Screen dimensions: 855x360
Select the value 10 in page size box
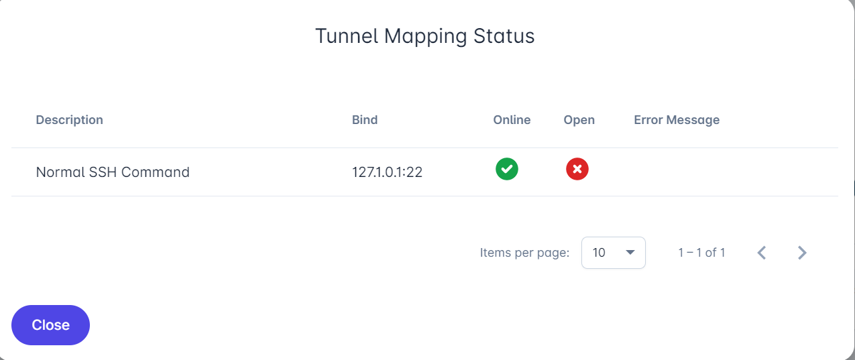600,253
